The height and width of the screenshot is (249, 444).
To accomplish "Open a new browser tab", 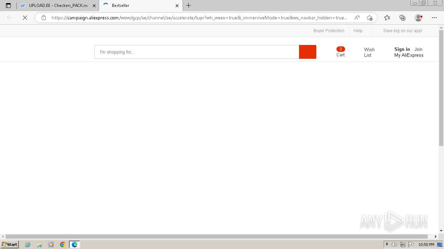I will [189, 6].
